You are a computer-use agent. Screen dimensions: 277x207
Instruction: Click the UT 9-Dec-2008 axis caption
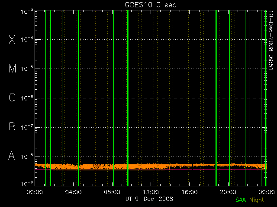149,199
